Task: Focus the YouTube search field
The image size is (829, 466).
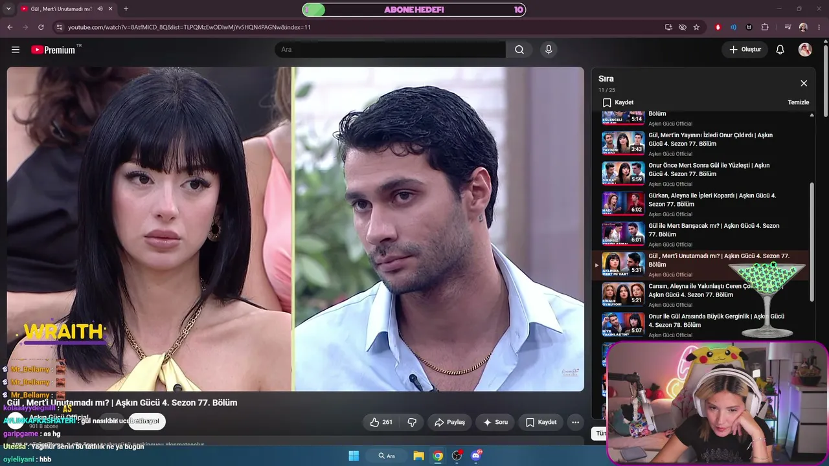Action: coord(390,50)
